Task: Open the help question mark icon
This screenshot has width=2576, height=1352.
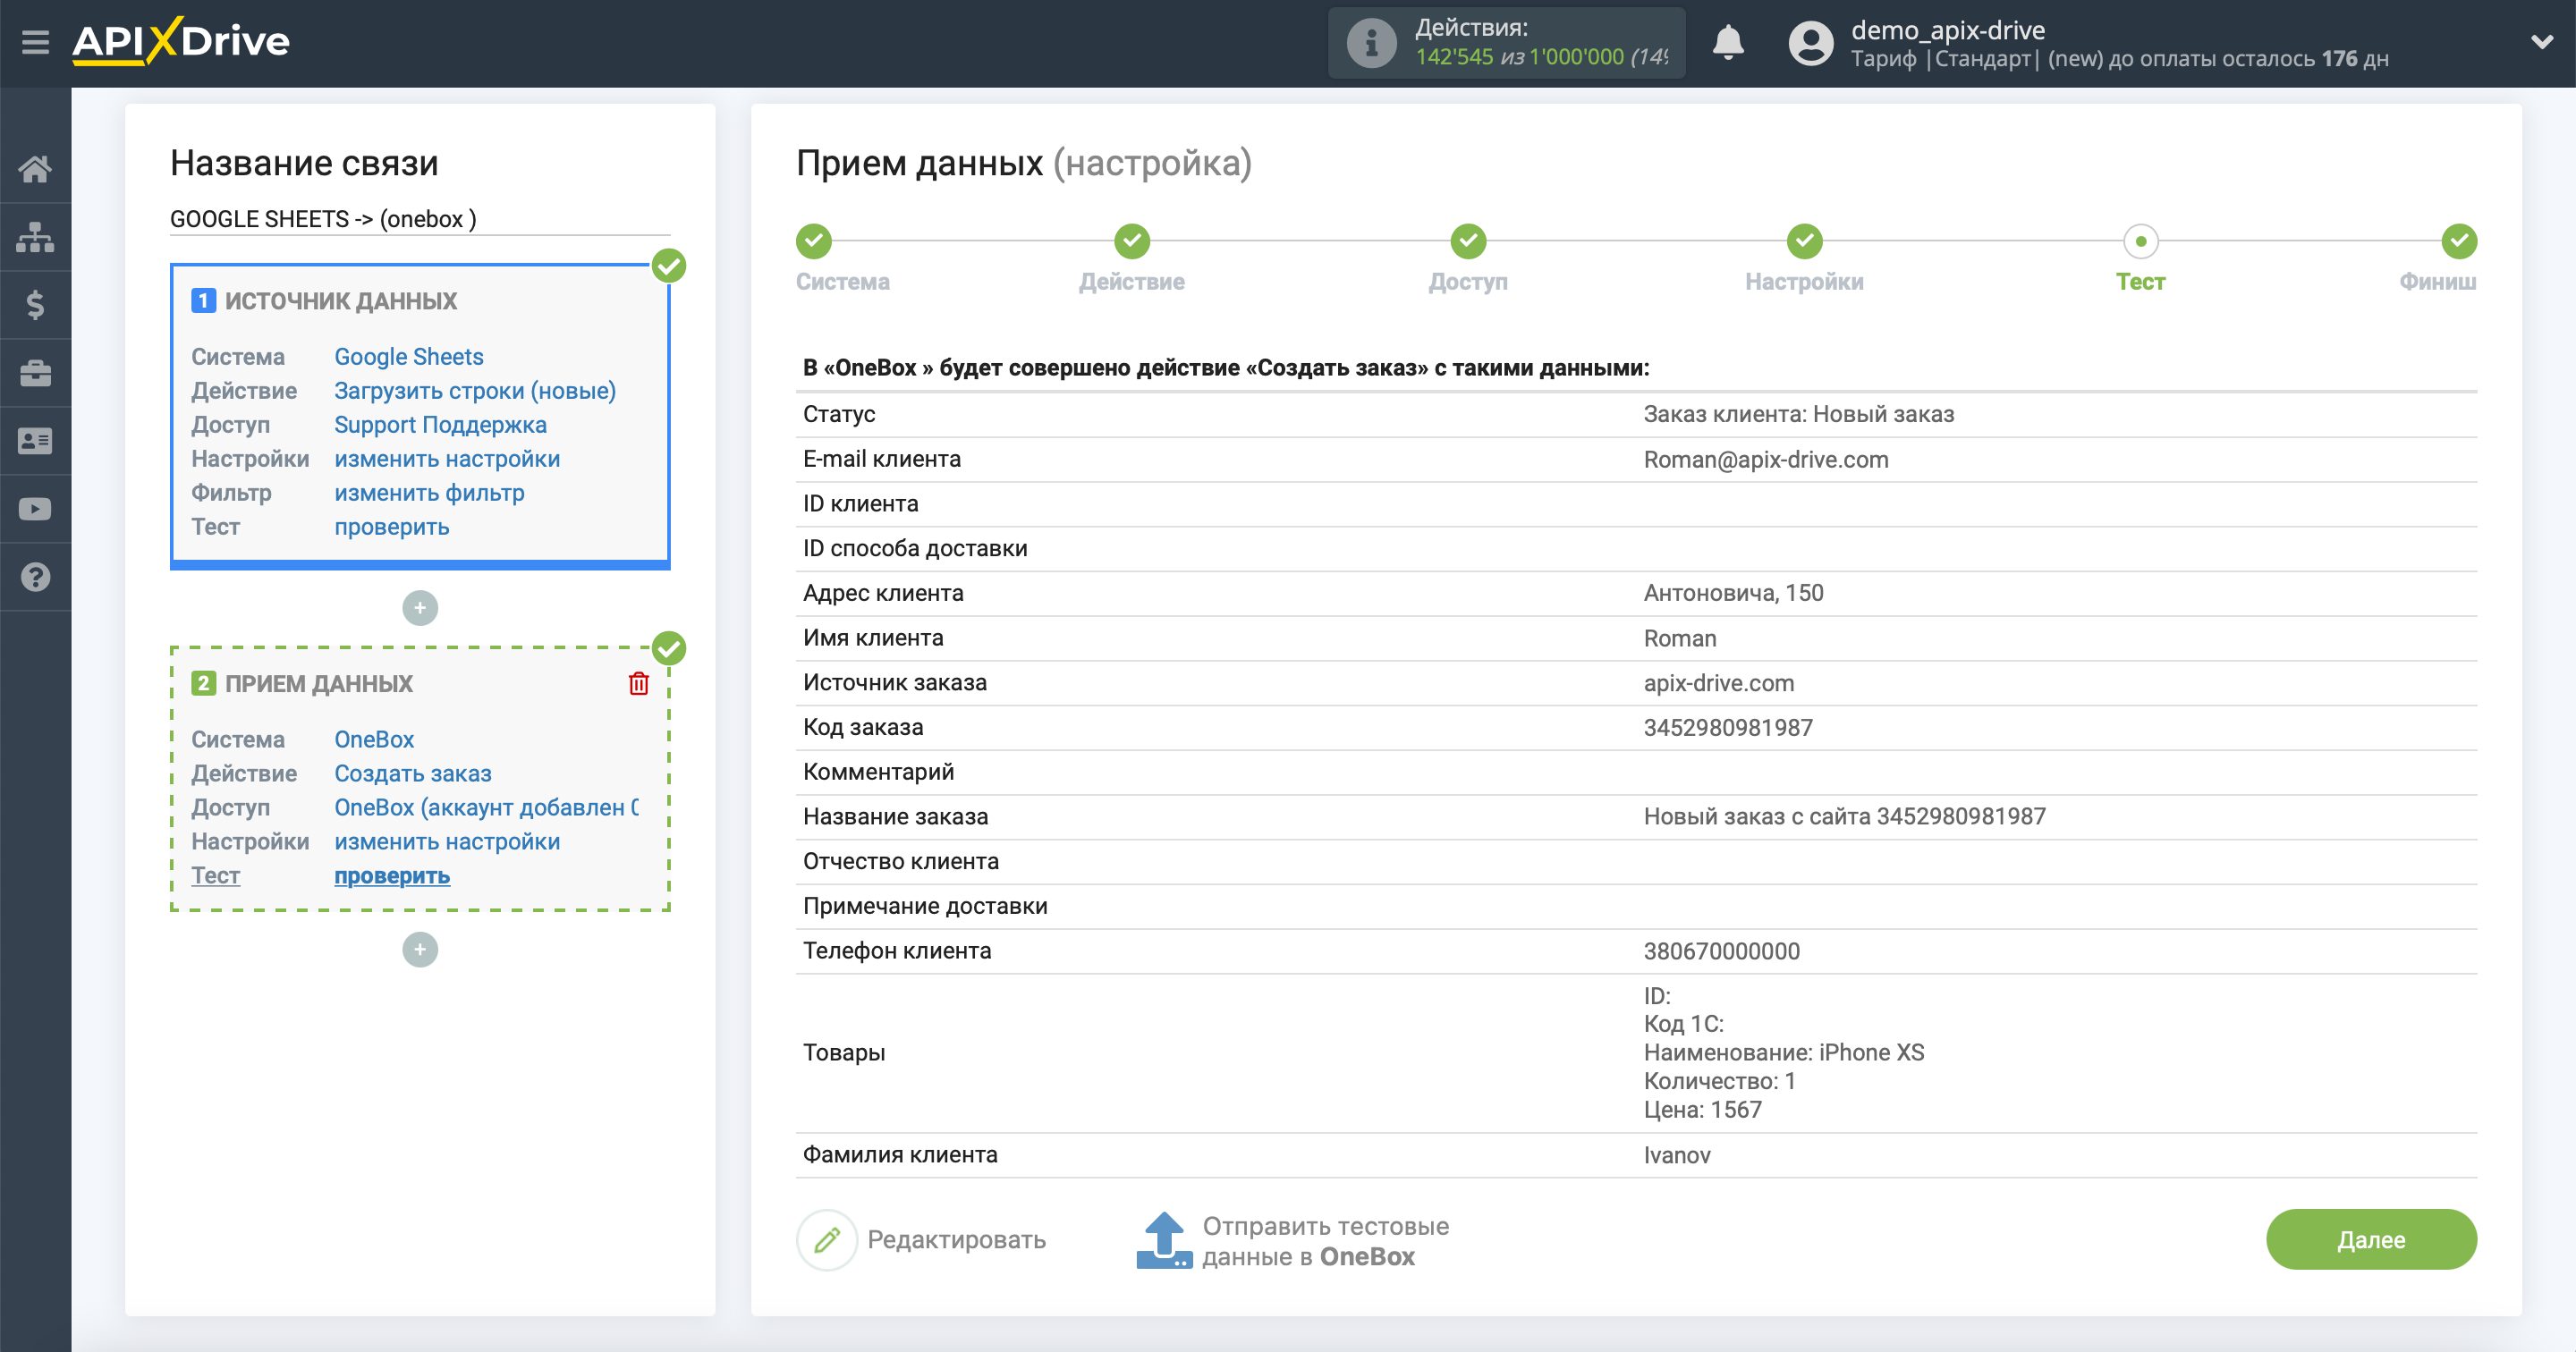Action: click(35, 577)
